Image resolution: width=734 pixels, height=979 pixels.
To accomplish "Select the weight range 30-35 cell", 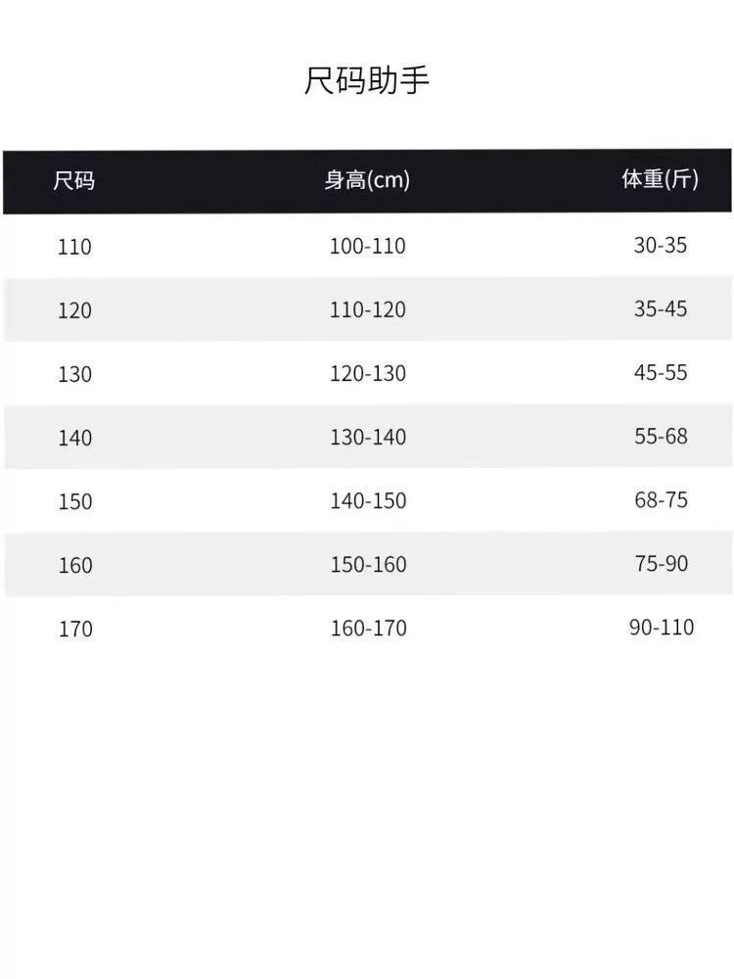I will click(661, 246).
